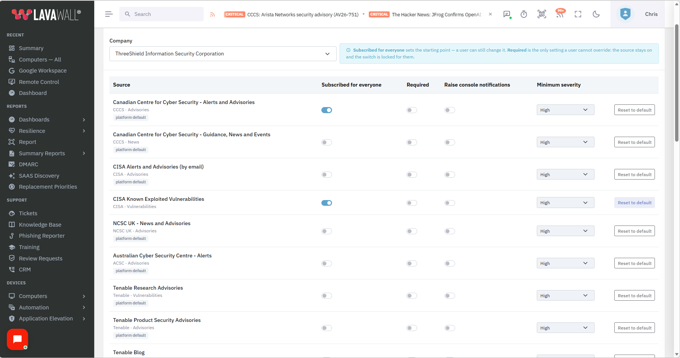Click the DMARC envelope icon
The height and width of the screenshot is (358, 680).
(12, 164)
